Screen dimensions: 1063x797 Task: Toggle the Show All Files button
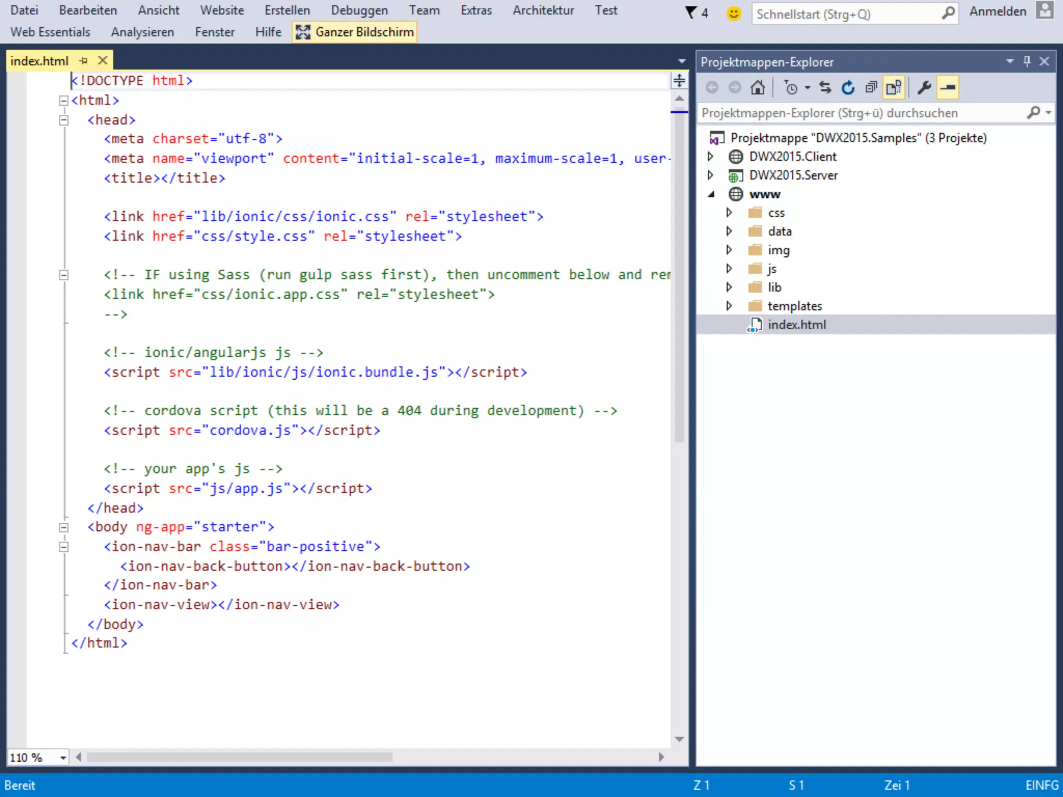coord(894,88)
